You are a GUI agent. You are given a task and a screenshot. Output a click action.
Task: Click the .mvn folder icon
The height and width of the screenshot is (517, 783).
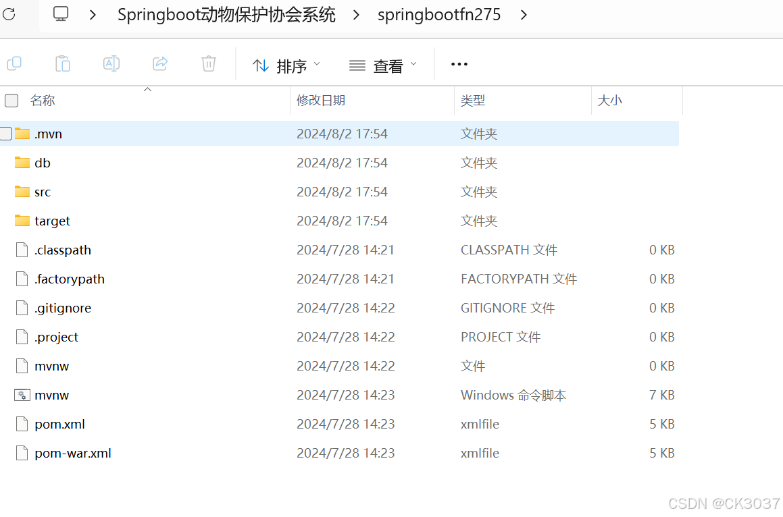tap(22, 134)
